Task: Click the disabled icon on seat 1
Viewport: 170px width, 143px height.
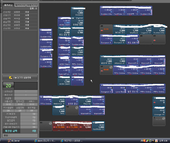Action: 164,118
